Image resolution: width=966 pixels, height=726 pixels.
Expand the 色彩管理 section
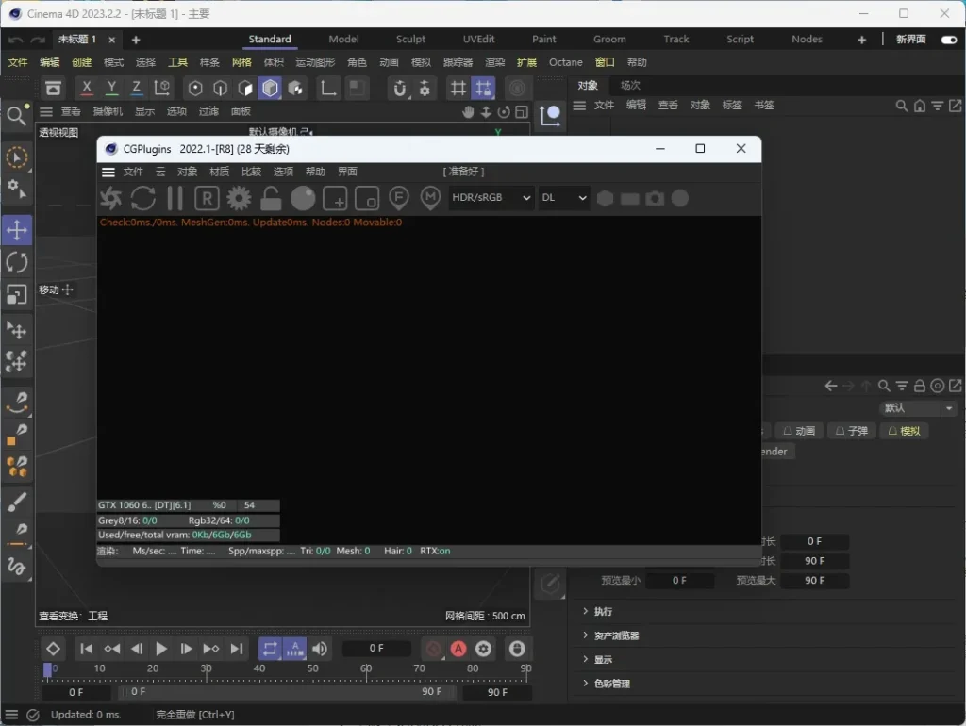coord(611,684)
